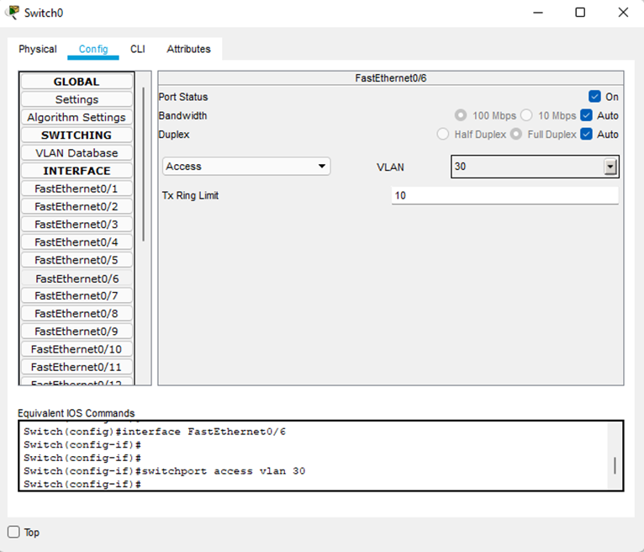Click the Equivalent IOS Commands label
The height and width of the screenshot is (552, 644).
click(x=76, y=413)
